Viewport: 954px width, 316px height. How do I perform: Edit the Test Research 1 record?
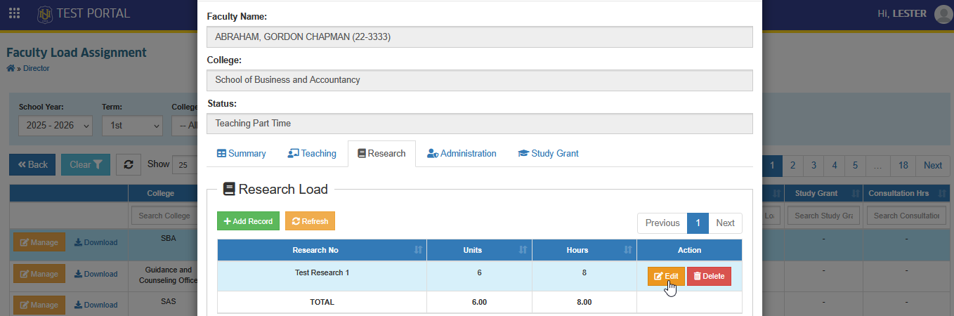(x=666, y=276)
